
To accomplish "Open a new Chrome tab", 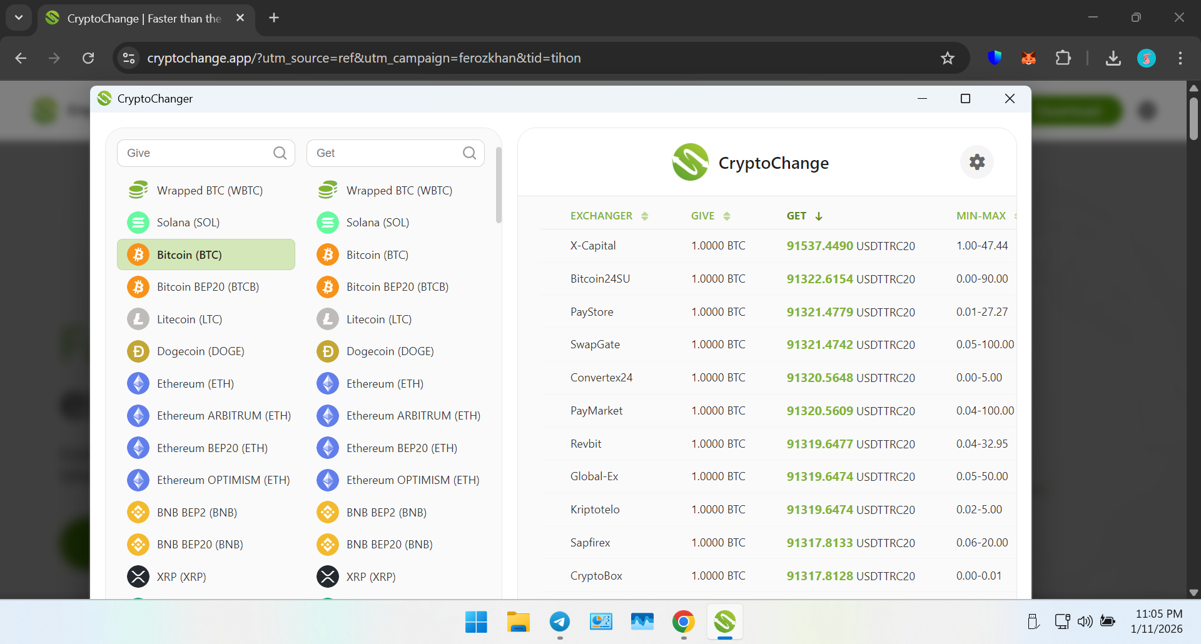I will point(274,18).
